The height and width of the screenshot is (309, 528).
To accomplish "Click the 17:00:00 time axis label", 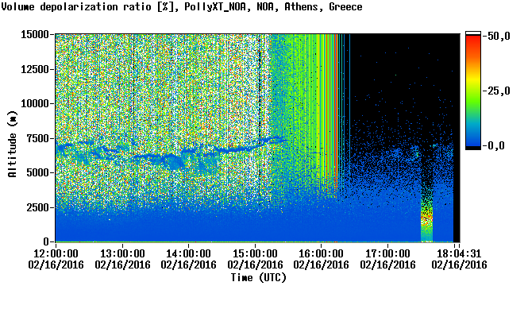I will coord(388,253).
